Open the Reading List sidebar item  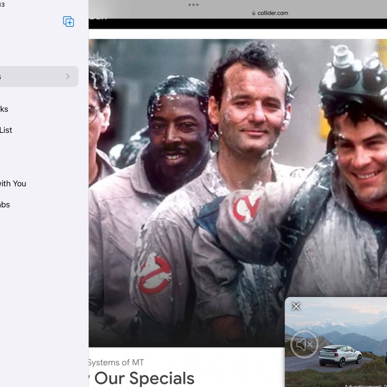pos(6,130)
